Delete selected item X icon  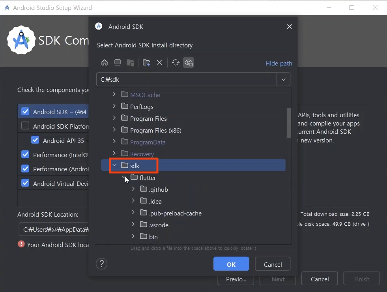[x=159, y=63]
